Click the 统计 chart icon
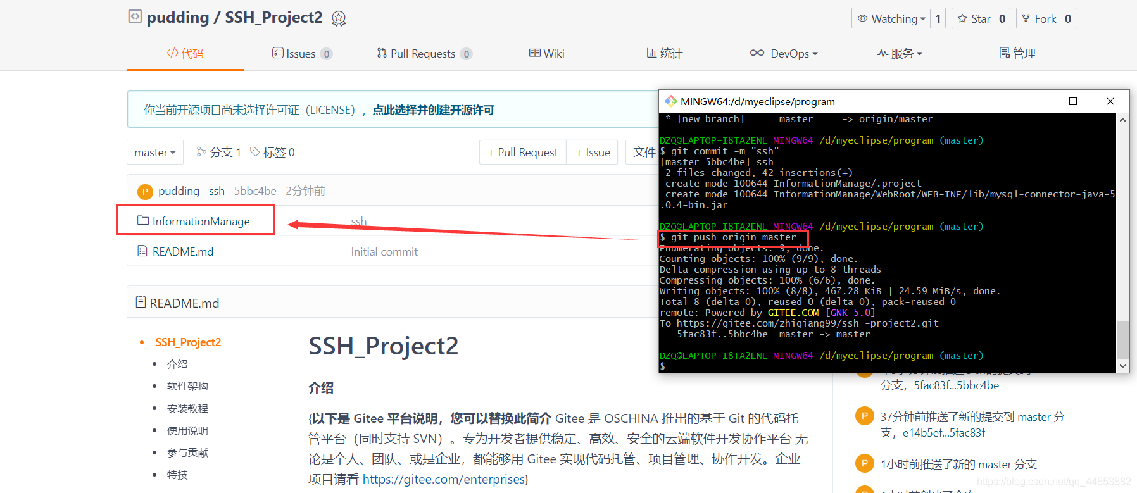Screen dimensions: 1137x493 coord(651,53)
